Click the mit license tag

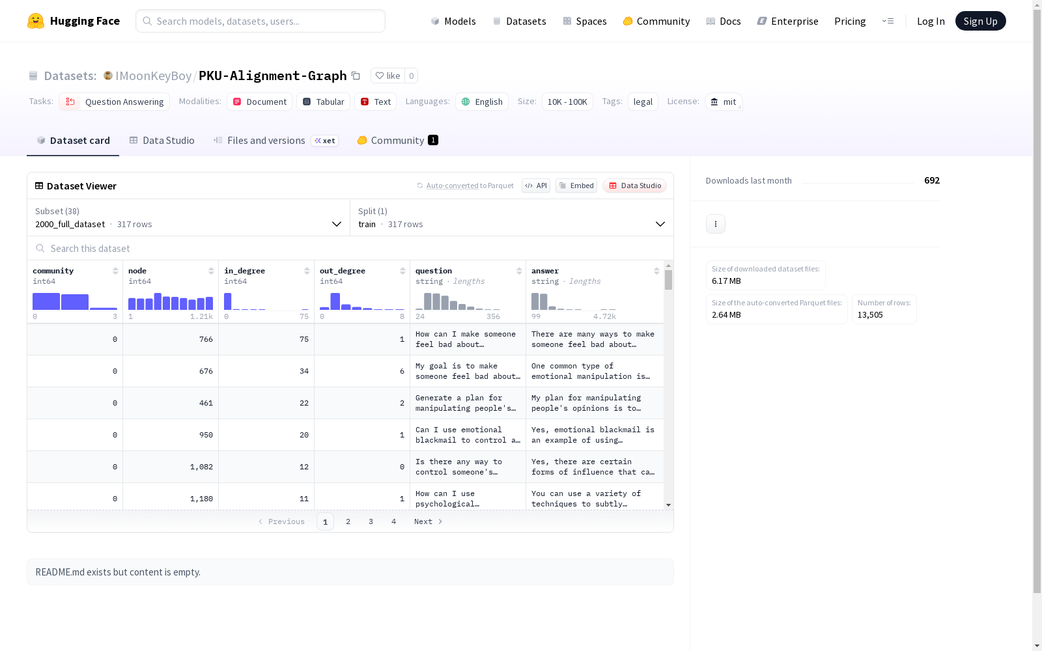[x=724, y=102]
